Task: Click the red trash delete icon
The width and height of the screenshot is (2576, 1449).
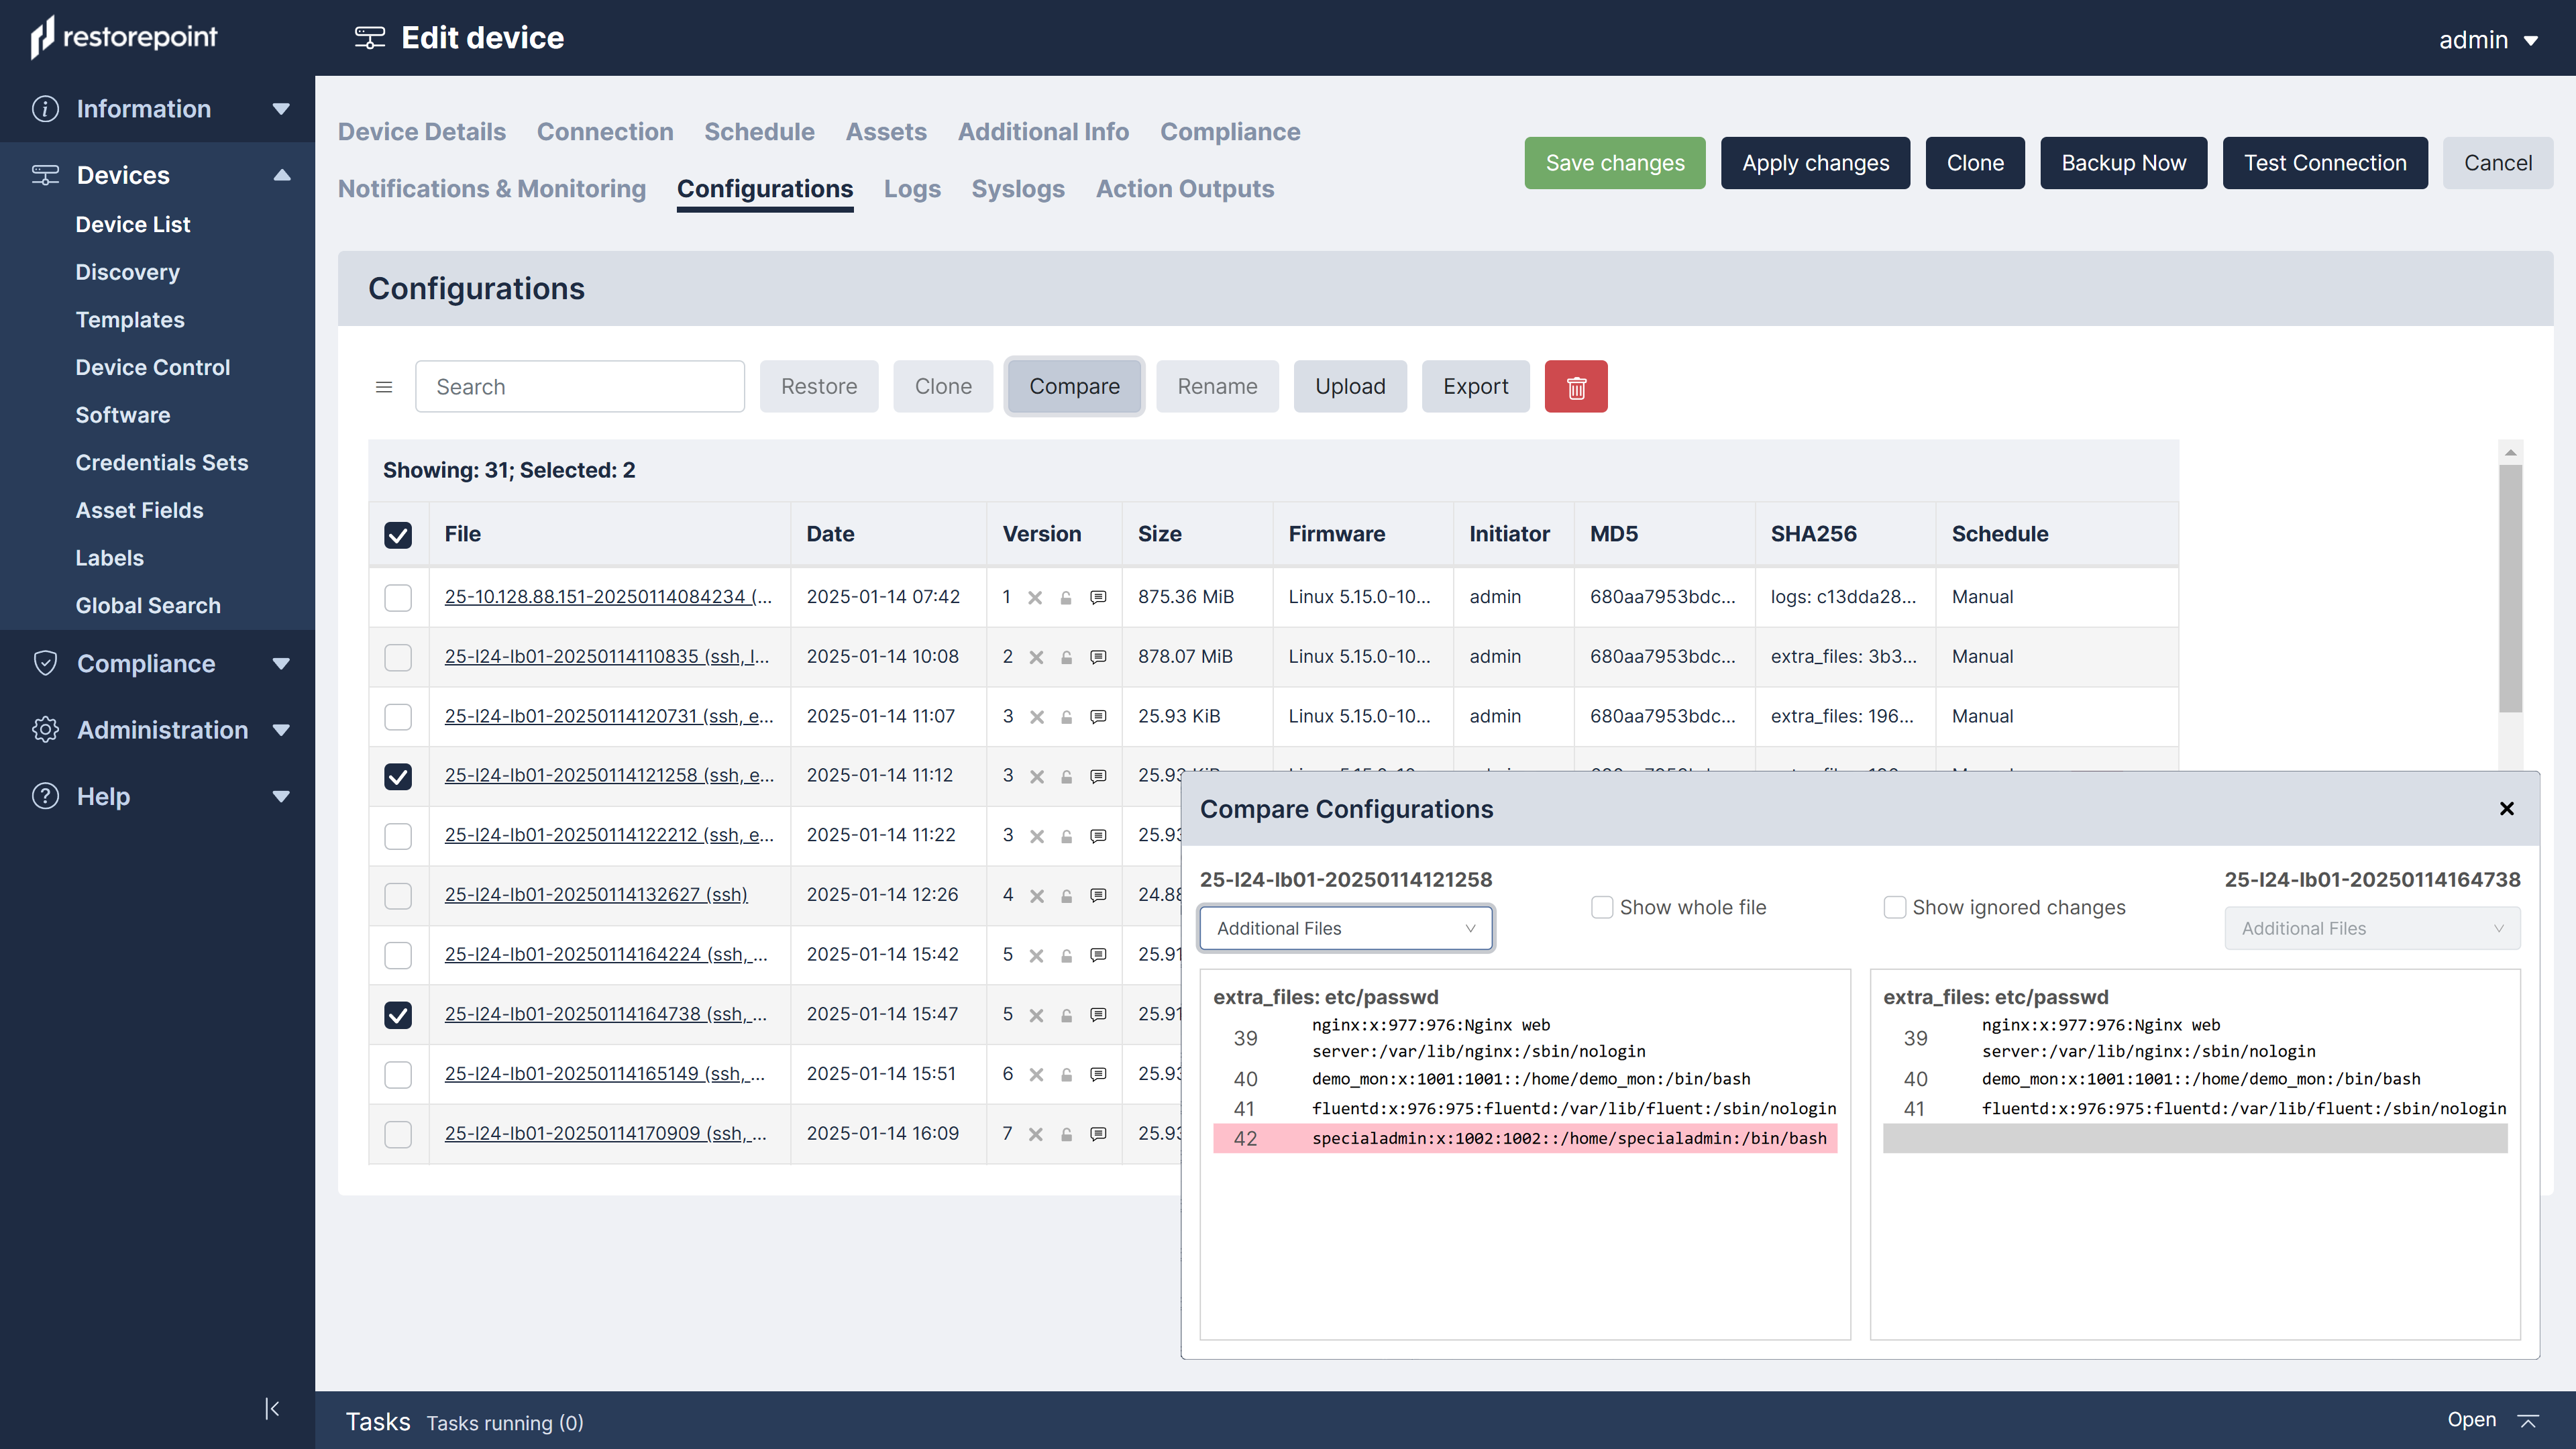Action: click(1576, 386)
